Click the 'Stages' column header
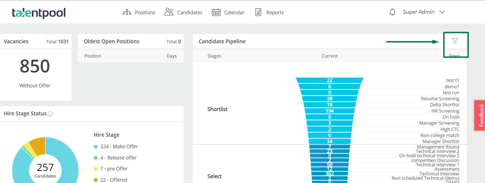The width and height of the screenshot is (485, 183). pos(214,56)
